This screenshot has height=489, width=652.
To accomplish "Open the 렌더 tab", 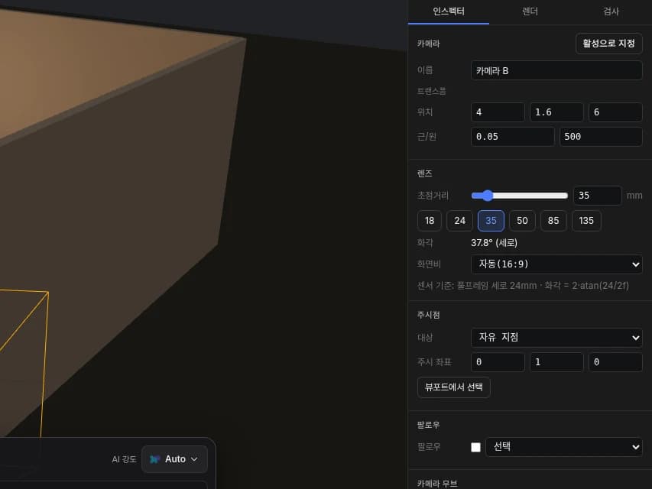I will tap(530, 11).
